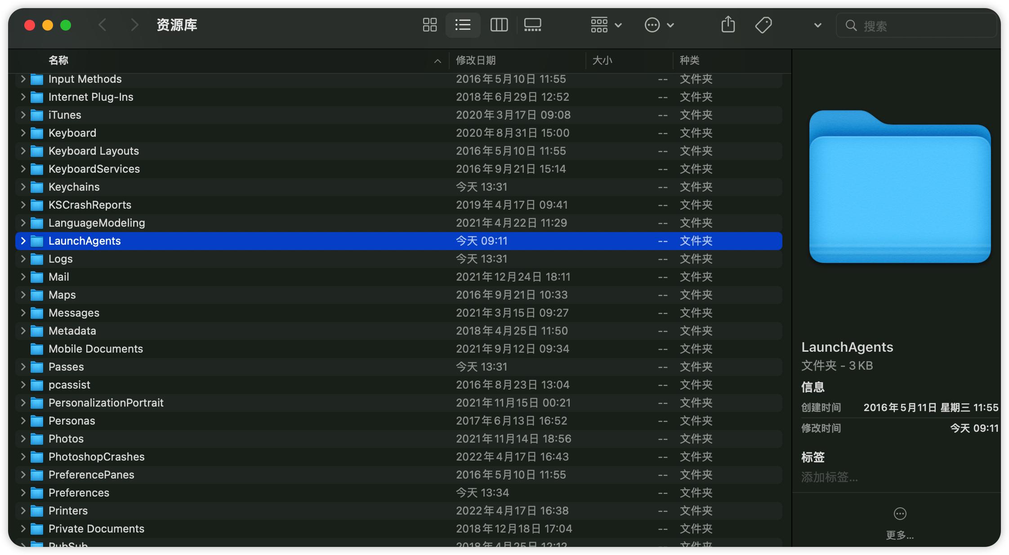Expand the Preferences folder disclosure triangle
1009x555 pixels.
(23, 493)
